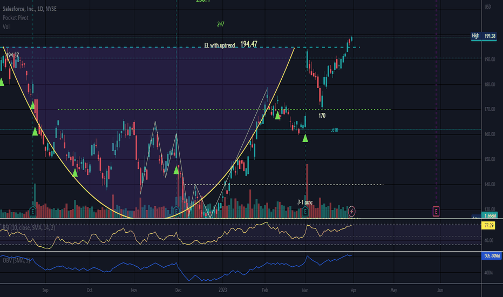Viewport: 503px width, 297px height.
Task: Click the High 199.38 price label
Action: pos(484,36)
